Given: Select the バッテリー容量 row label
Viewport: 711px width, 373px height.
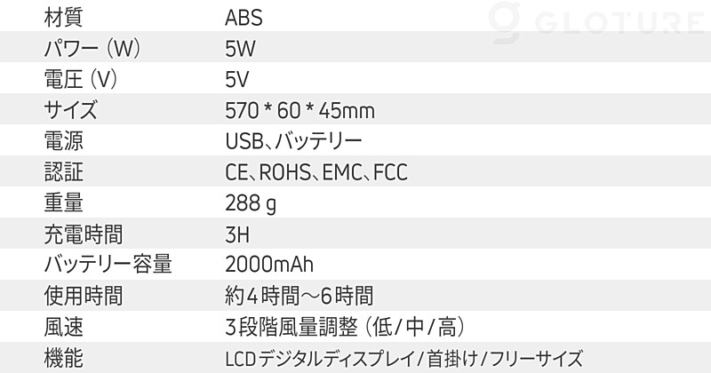Looking at the screenshot, I should tap(108, 265).
